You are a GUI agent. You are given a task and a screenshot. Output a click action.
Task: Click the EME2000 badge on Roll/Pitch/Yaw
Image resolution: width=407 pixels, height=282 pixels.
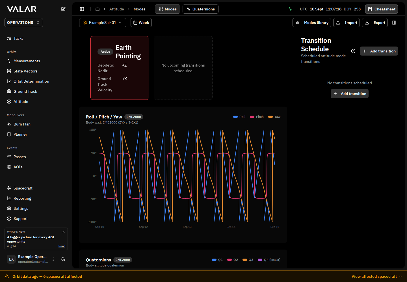point(134,117)
